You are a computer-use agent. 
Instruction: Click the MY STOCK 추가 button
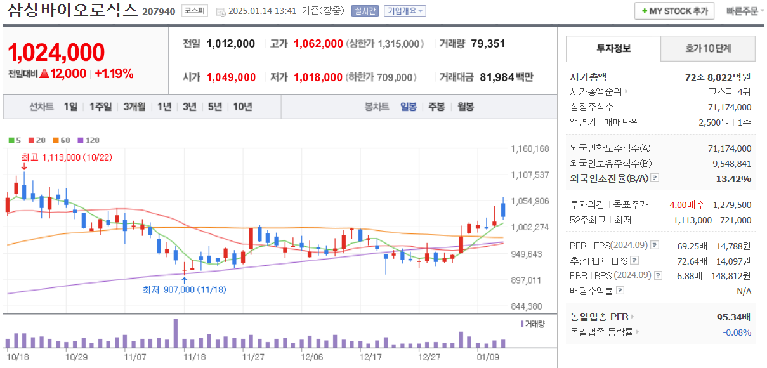(x=674, y=10)
